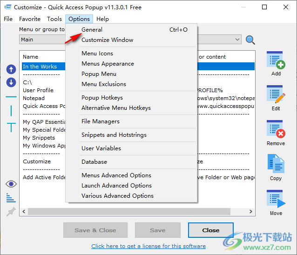Choose Customize Window menu entry

coord(131,40)
